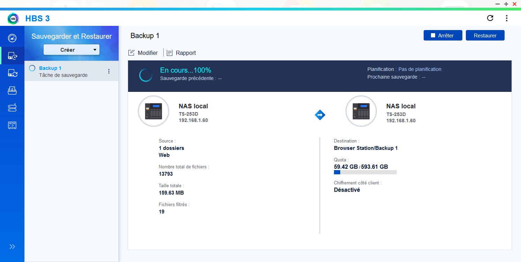Open the Storage Spaces sidebar icon
Image resolution: width=521 pixels, height=262 pixels.
pyautogui.click(x=12, y=108)
